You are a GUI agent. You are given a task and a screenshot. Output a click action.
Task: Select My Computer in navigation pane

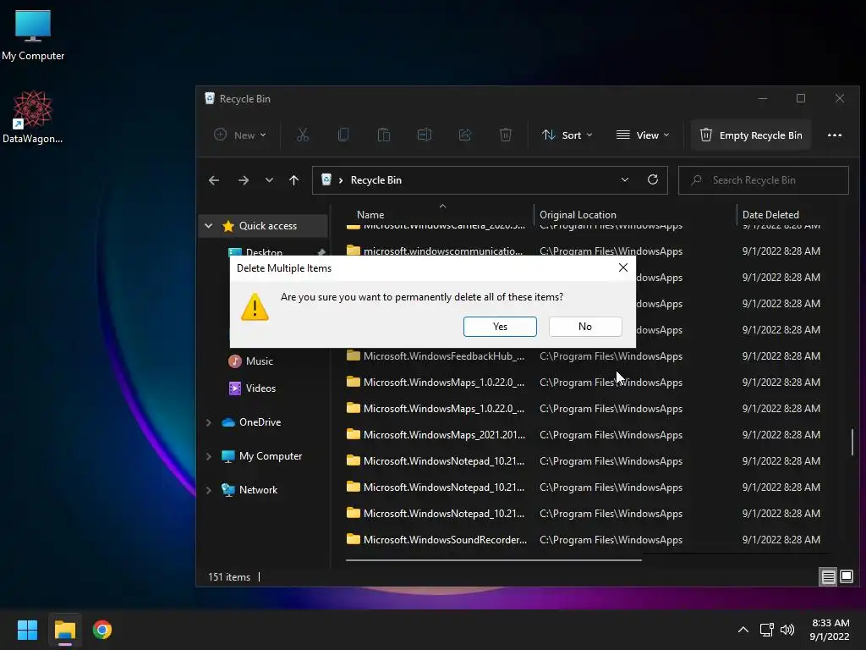point(262,456)
